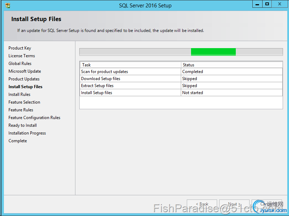Screen dimensions: 289x216
Task: Click the Cancel button
Action: point(267,204)
